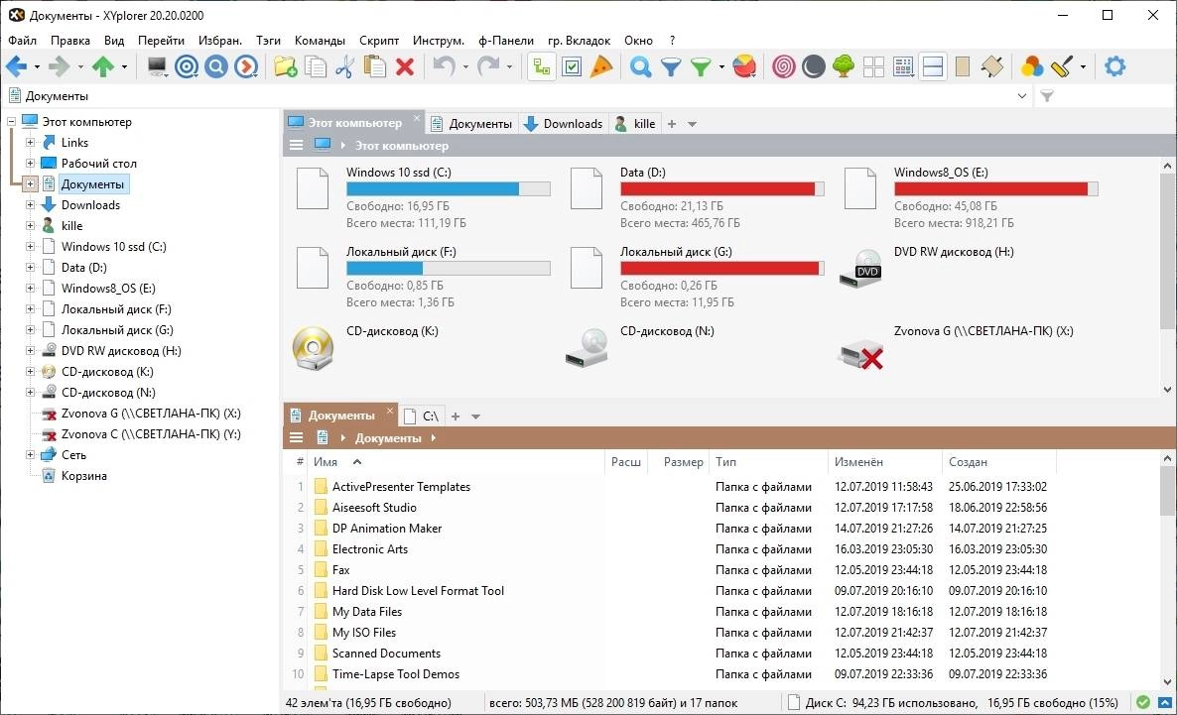Click the Cut scissors icon

pos(344,66)
